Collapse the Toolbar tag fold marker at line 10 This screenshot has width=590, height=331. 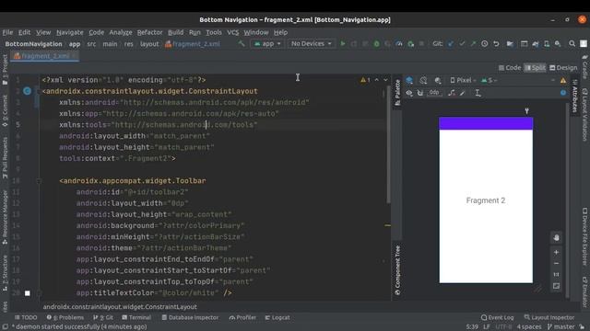(x=39, y=181)
